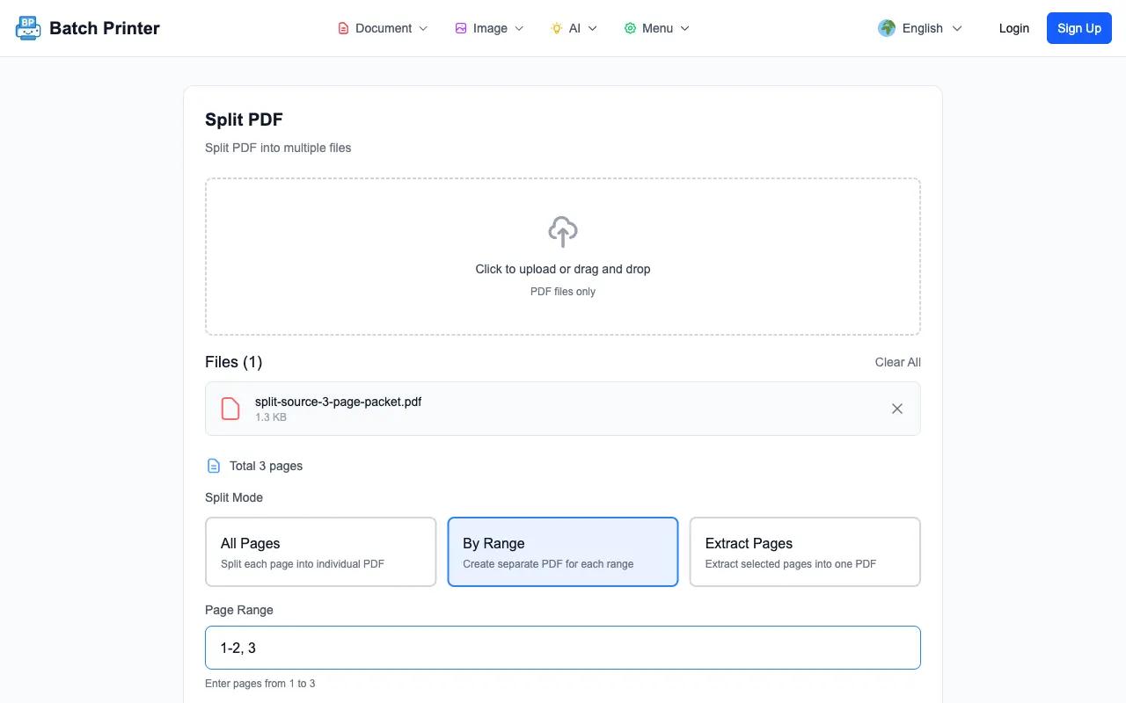Image resolution: width=1126 pixels, height=703 pixels.
Task: Click Clear All files
Action: click(x=898, y=362)
